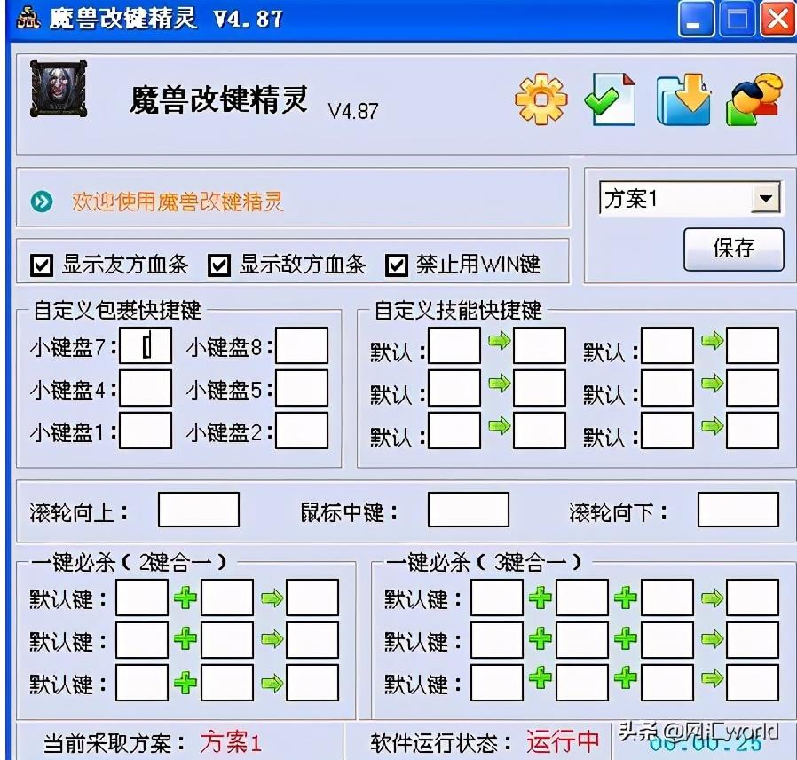This screenshot has width=797, height=760.
Task: Toggle 显示友方血条 checkbox
Action: click(42, 265)
